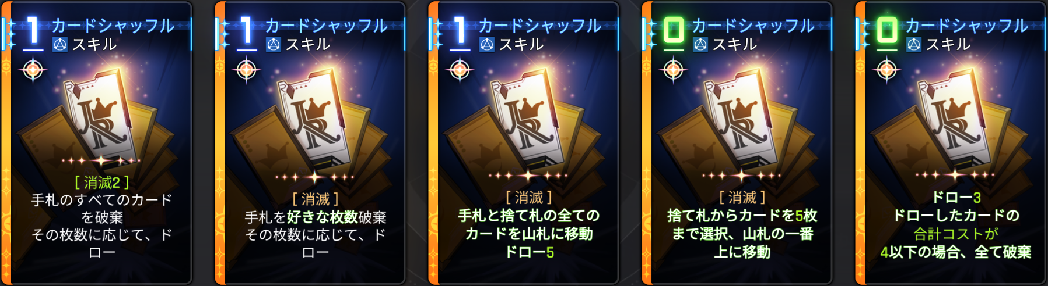Select the card reading 捨て札からカードを5枚まで選択
The height and width of the screenshot is (286, 1048).
[x=737, y=143]
